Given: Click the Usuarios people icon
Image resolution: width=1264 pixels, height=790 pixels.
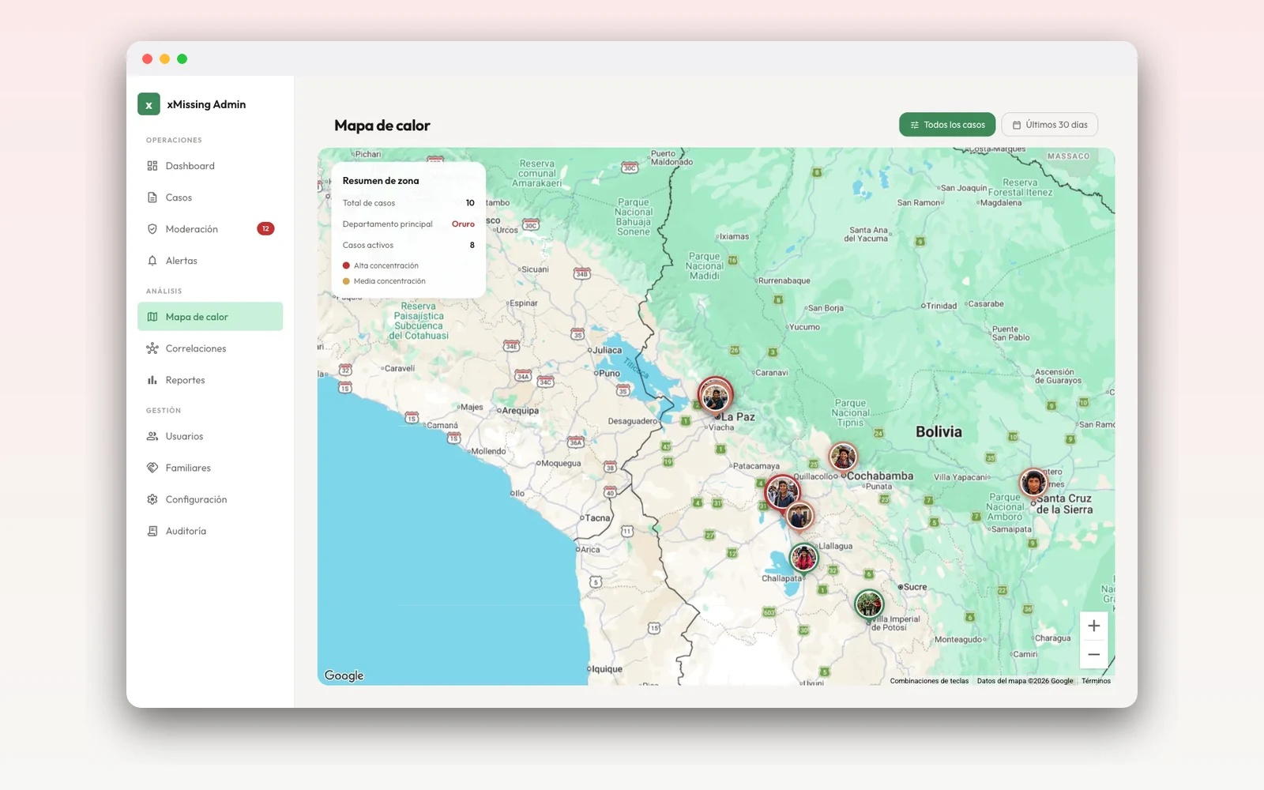Looking at the screenshot, I should point(152,436).
